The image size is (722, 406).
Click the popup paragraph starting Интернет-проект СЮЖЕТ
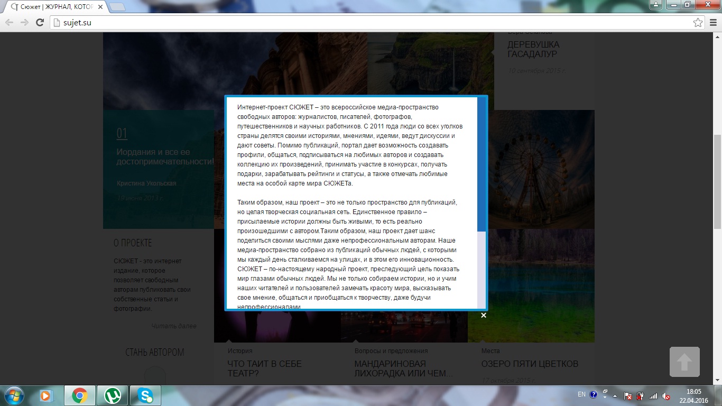[x=350, y=145]
